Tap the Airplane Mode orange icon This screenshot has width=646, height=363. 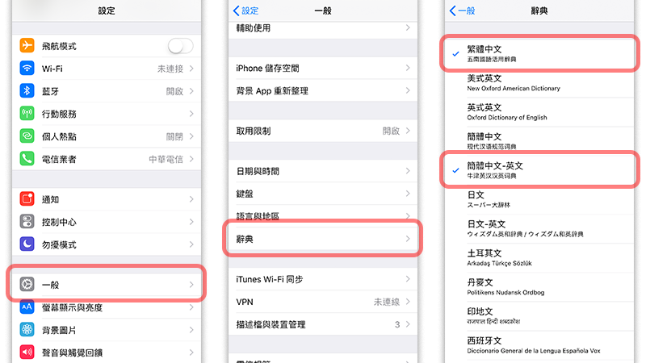point(27,45)
